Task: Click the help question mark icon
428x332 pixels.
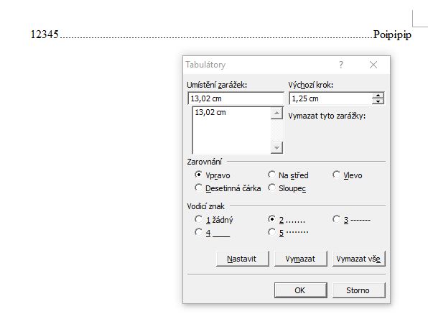Action: 341,65
